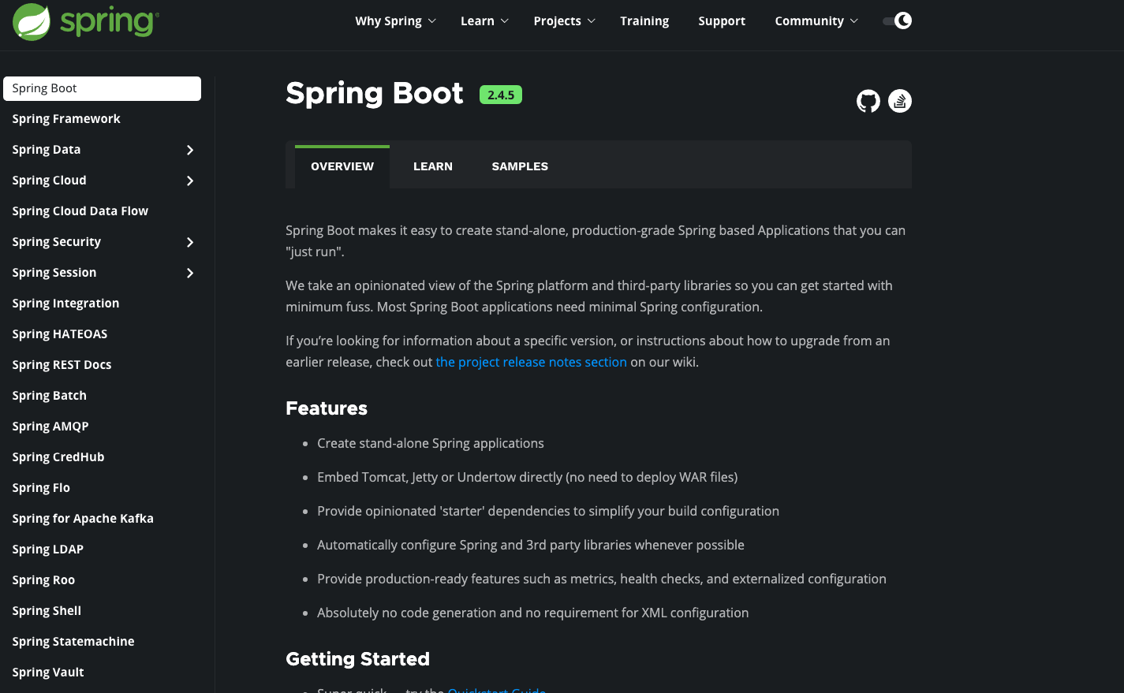Expand the Spring Session submenu chevron
Image resolution: width=1124 pixels, height=693 pixels.
tap(190, 273)
